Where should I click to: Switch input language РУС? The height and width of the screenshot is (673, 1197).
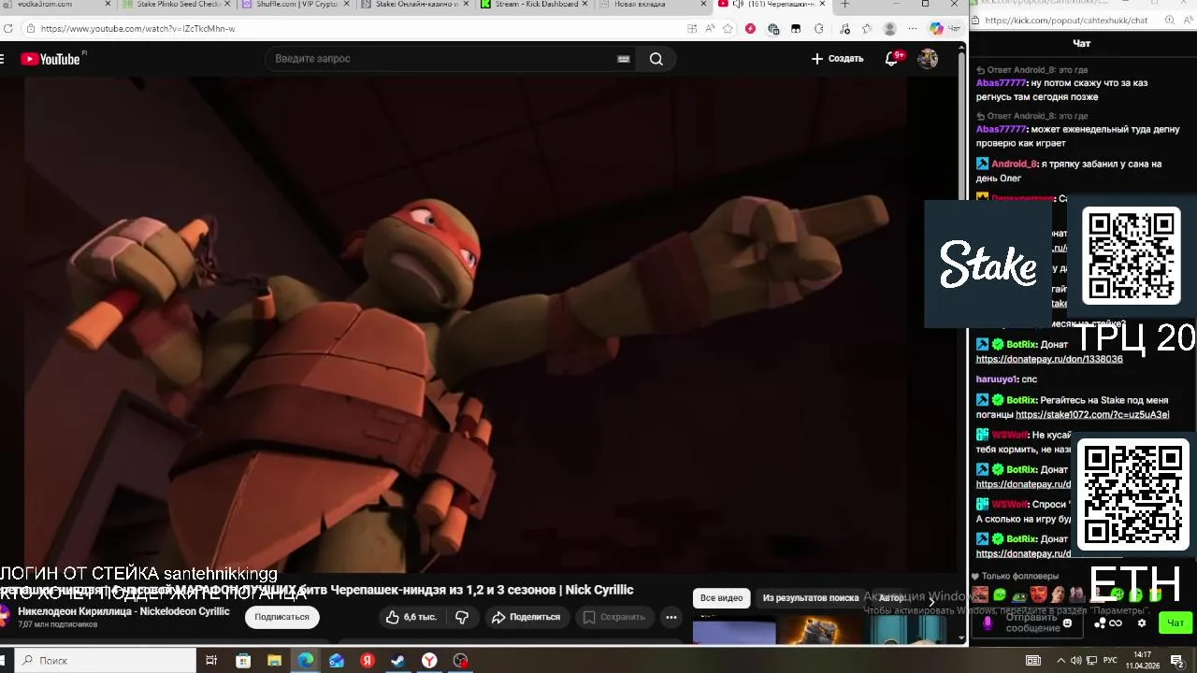(1110, 661)
